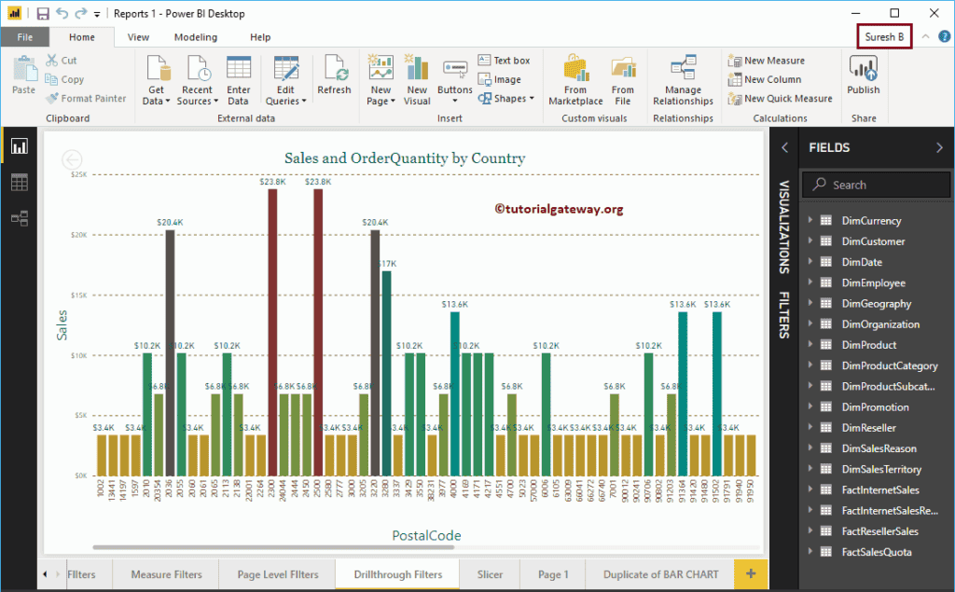Image resolution: width=955 pixels, height=592 pixels.
Task: Switch to the Slicer page tab
Action: point(490,574)
